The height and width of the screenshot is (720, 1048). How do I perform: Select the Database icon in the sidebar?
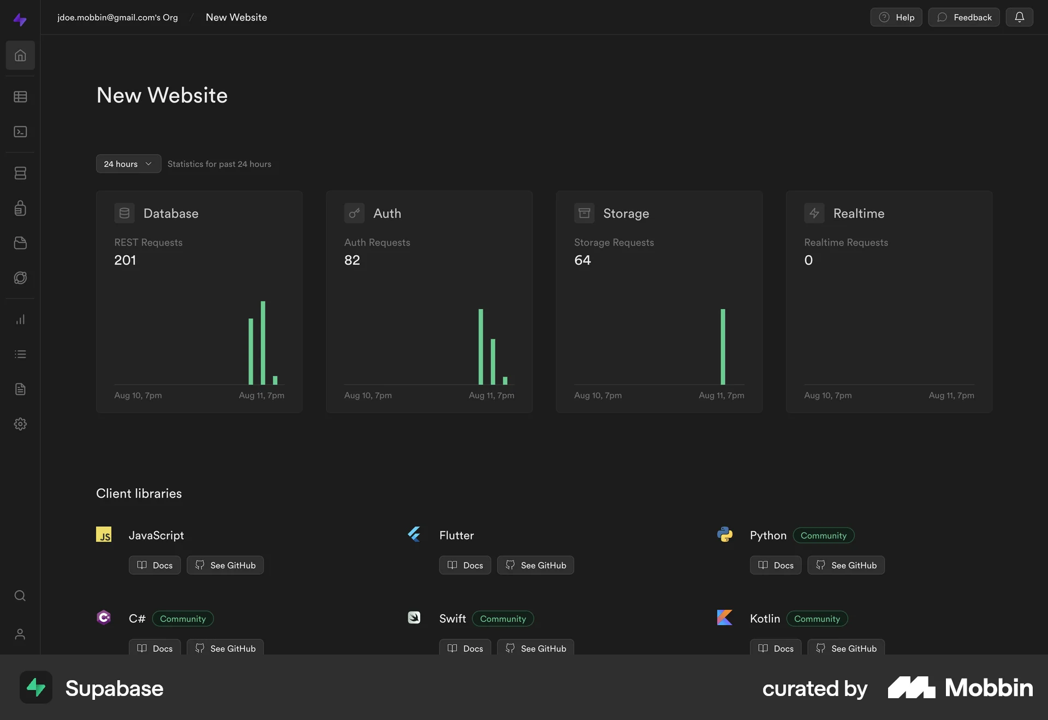tap(20, 173)
